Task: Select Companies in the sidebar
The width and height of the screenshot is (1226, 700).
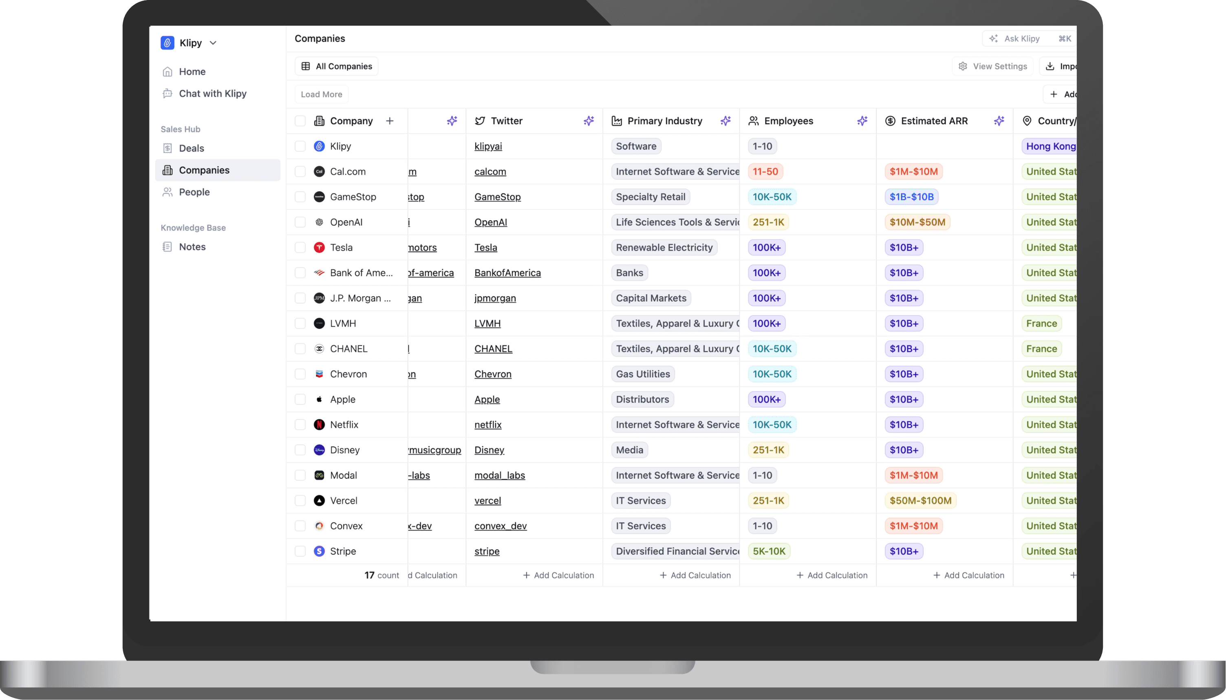Action: coord(218,170)
